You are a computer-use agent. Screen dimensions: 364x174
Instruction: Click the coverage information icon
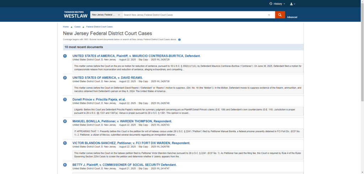pyautogui.click(x=179, y=39)
